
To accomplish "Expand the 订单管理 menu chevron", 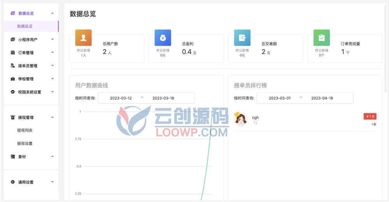I will point(53,52).
